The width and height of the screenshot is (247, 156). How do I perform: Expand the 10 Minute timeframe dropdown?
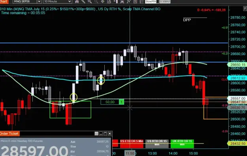(70, 2)
